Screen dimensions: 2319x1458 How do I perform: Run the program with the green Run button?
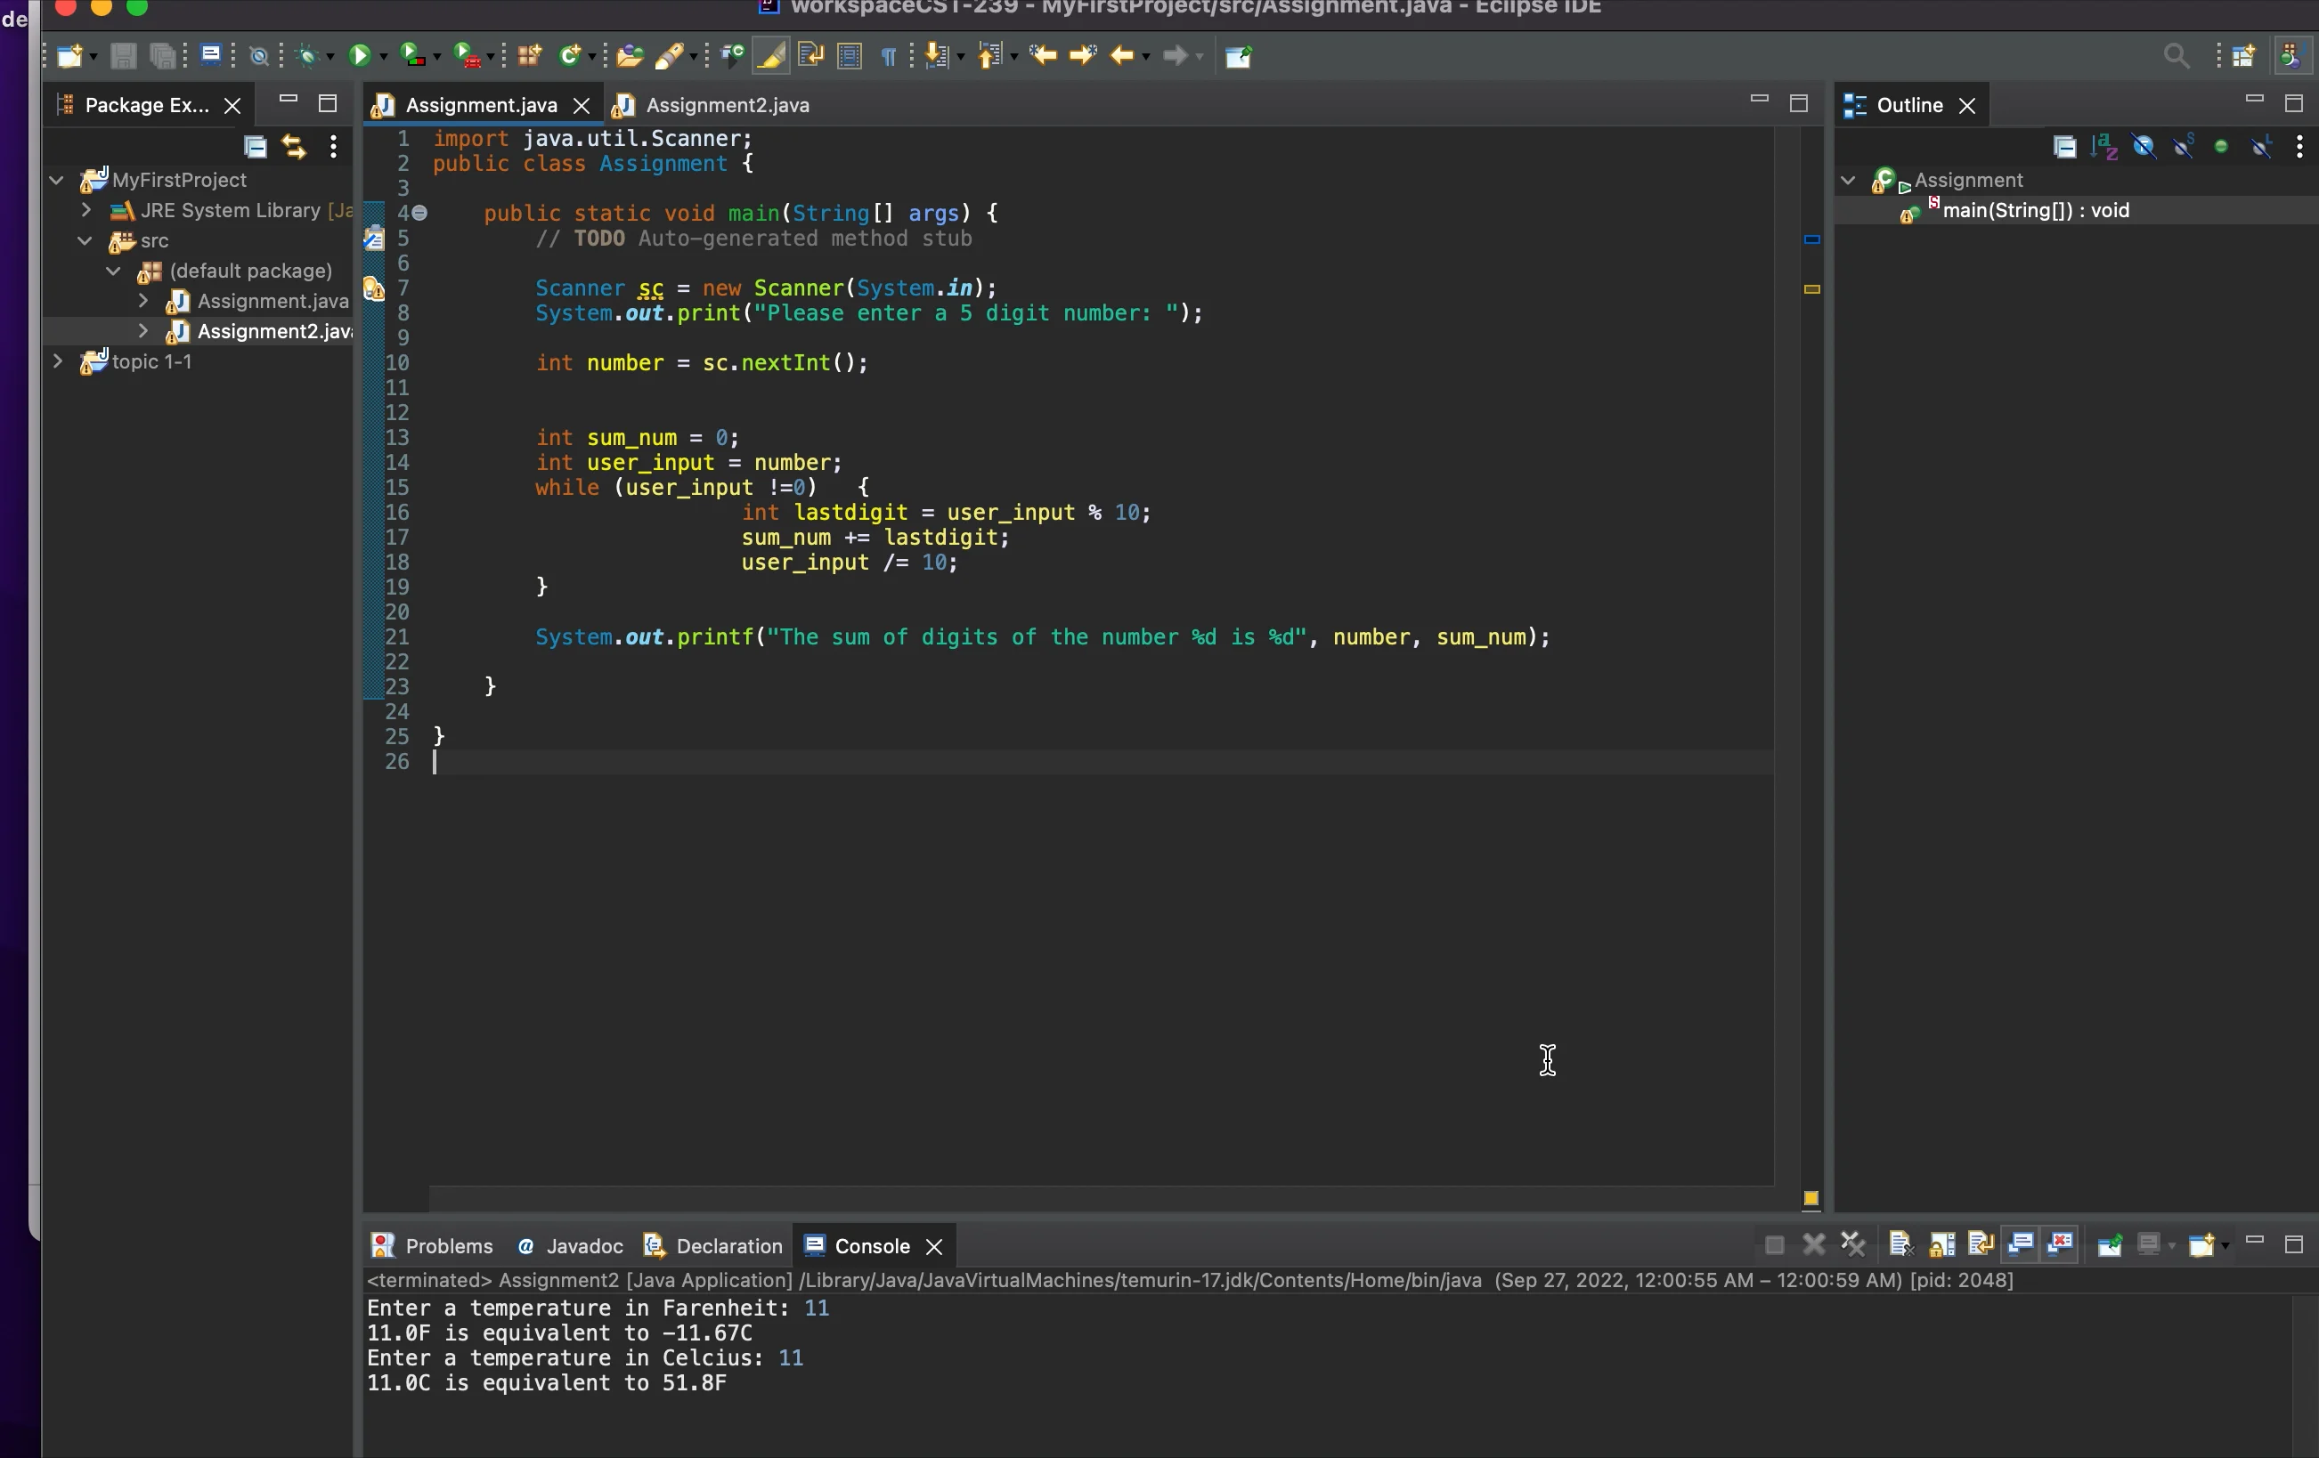(x=359, y=56)
